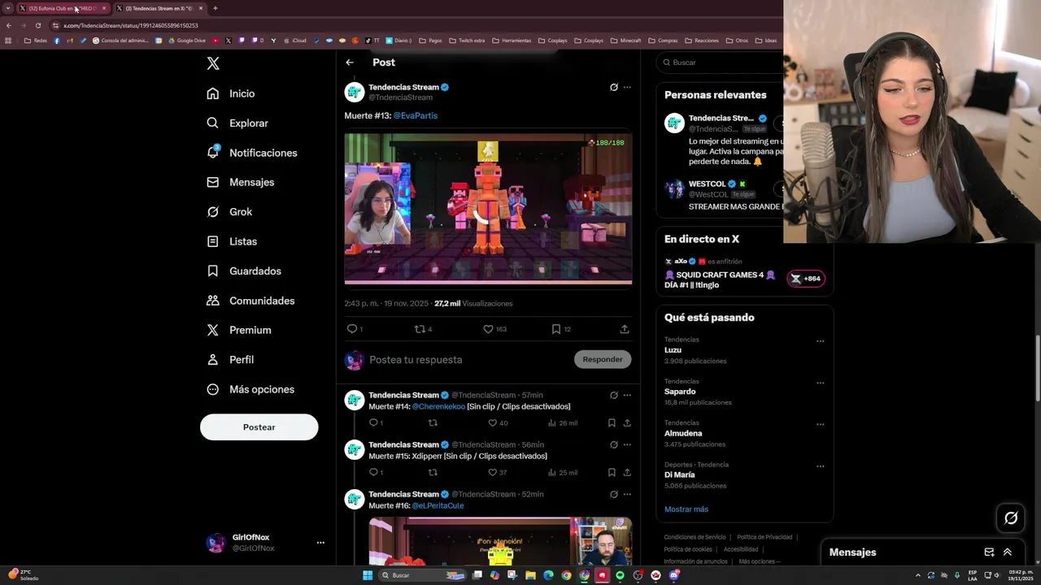The width and height of the screenshot is (1041, 585).
Task: Bookmark the main post
Action: click(x=556, y=329)
